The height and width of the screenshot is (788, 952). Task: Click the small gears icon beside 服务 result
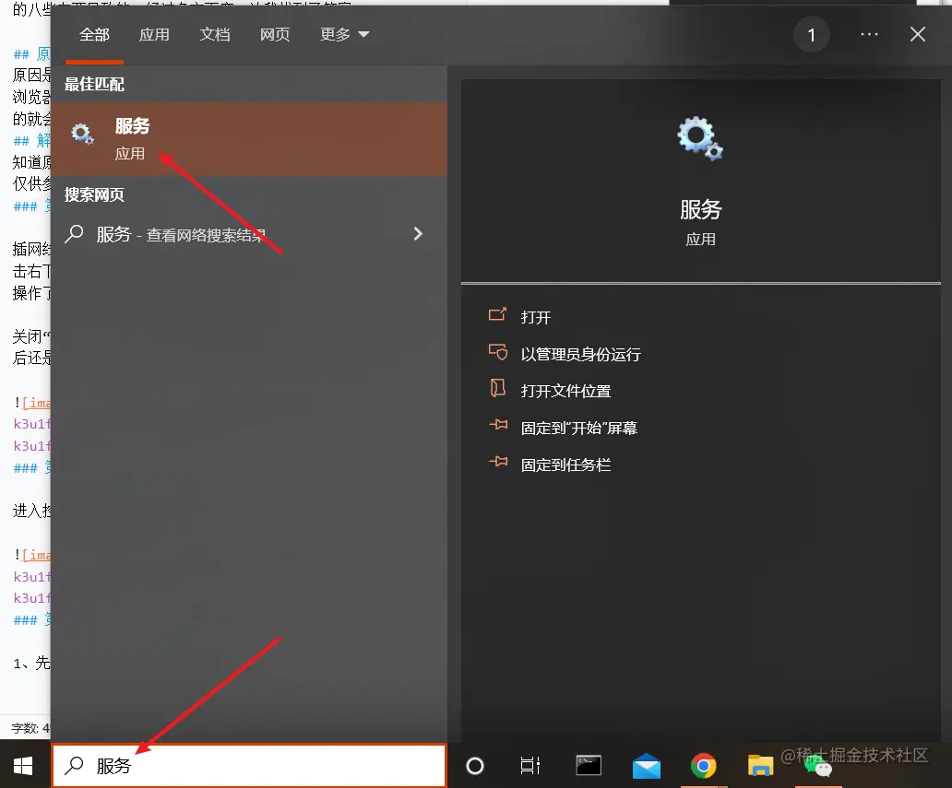coord(82,134)
